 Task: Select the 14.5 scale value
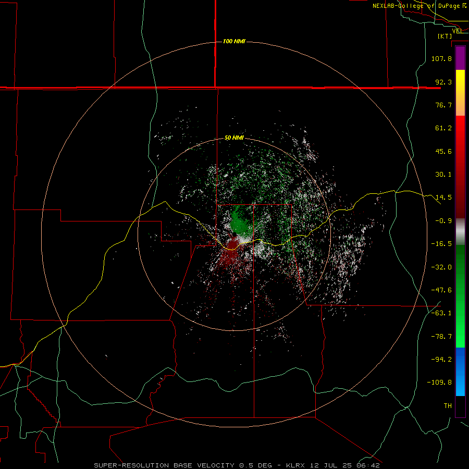pyautogui.click(x=443, y=198)
